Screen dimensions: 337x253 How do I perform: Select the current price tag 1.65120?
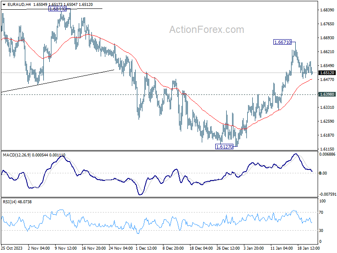coord(327,73)
